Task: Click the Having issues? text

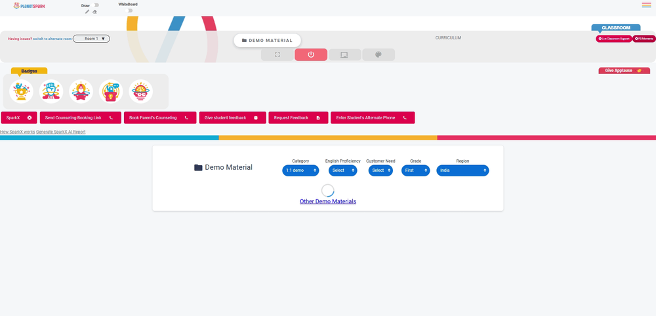Action: point(20,39)
